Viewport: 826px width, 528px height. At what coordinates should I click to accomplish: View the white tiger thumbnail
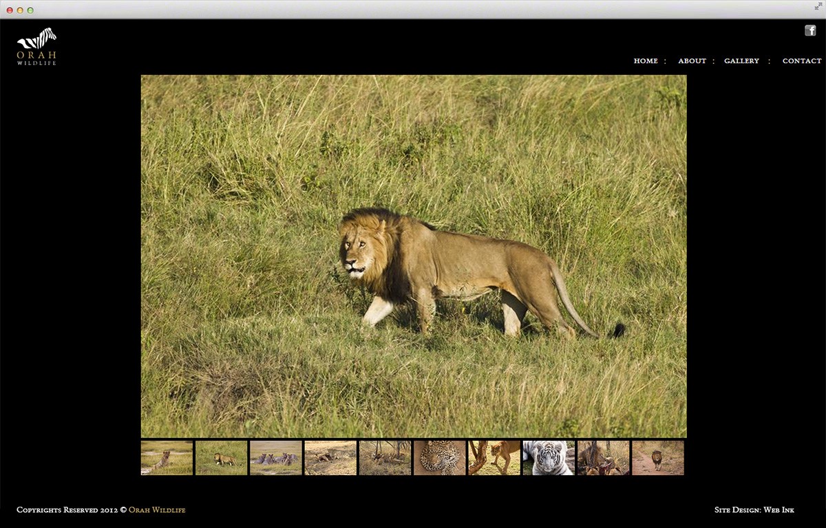[x=549, y=458]
